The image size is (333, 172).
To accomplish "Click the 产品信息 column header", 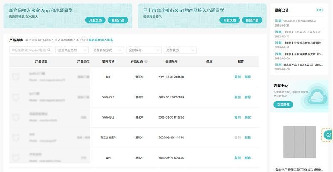I will click(41, 61).
